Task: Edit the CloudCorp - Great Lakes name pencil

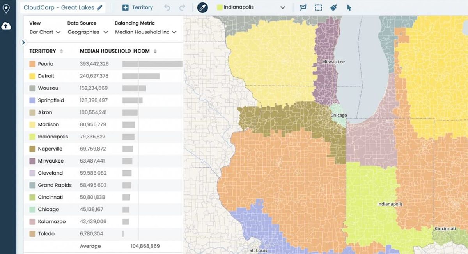Action: pos(100,7)
